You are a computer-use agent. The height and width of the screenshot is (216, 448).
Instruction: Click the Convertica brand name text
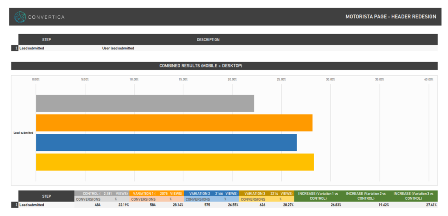tap(46, 17)
